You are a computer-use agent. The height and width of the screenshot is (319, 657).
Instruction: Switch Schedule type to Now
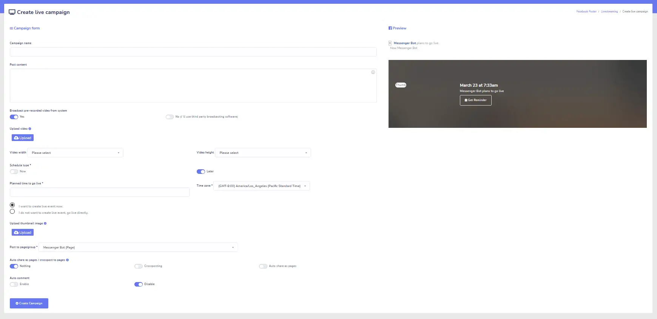[x=14, y=172]
